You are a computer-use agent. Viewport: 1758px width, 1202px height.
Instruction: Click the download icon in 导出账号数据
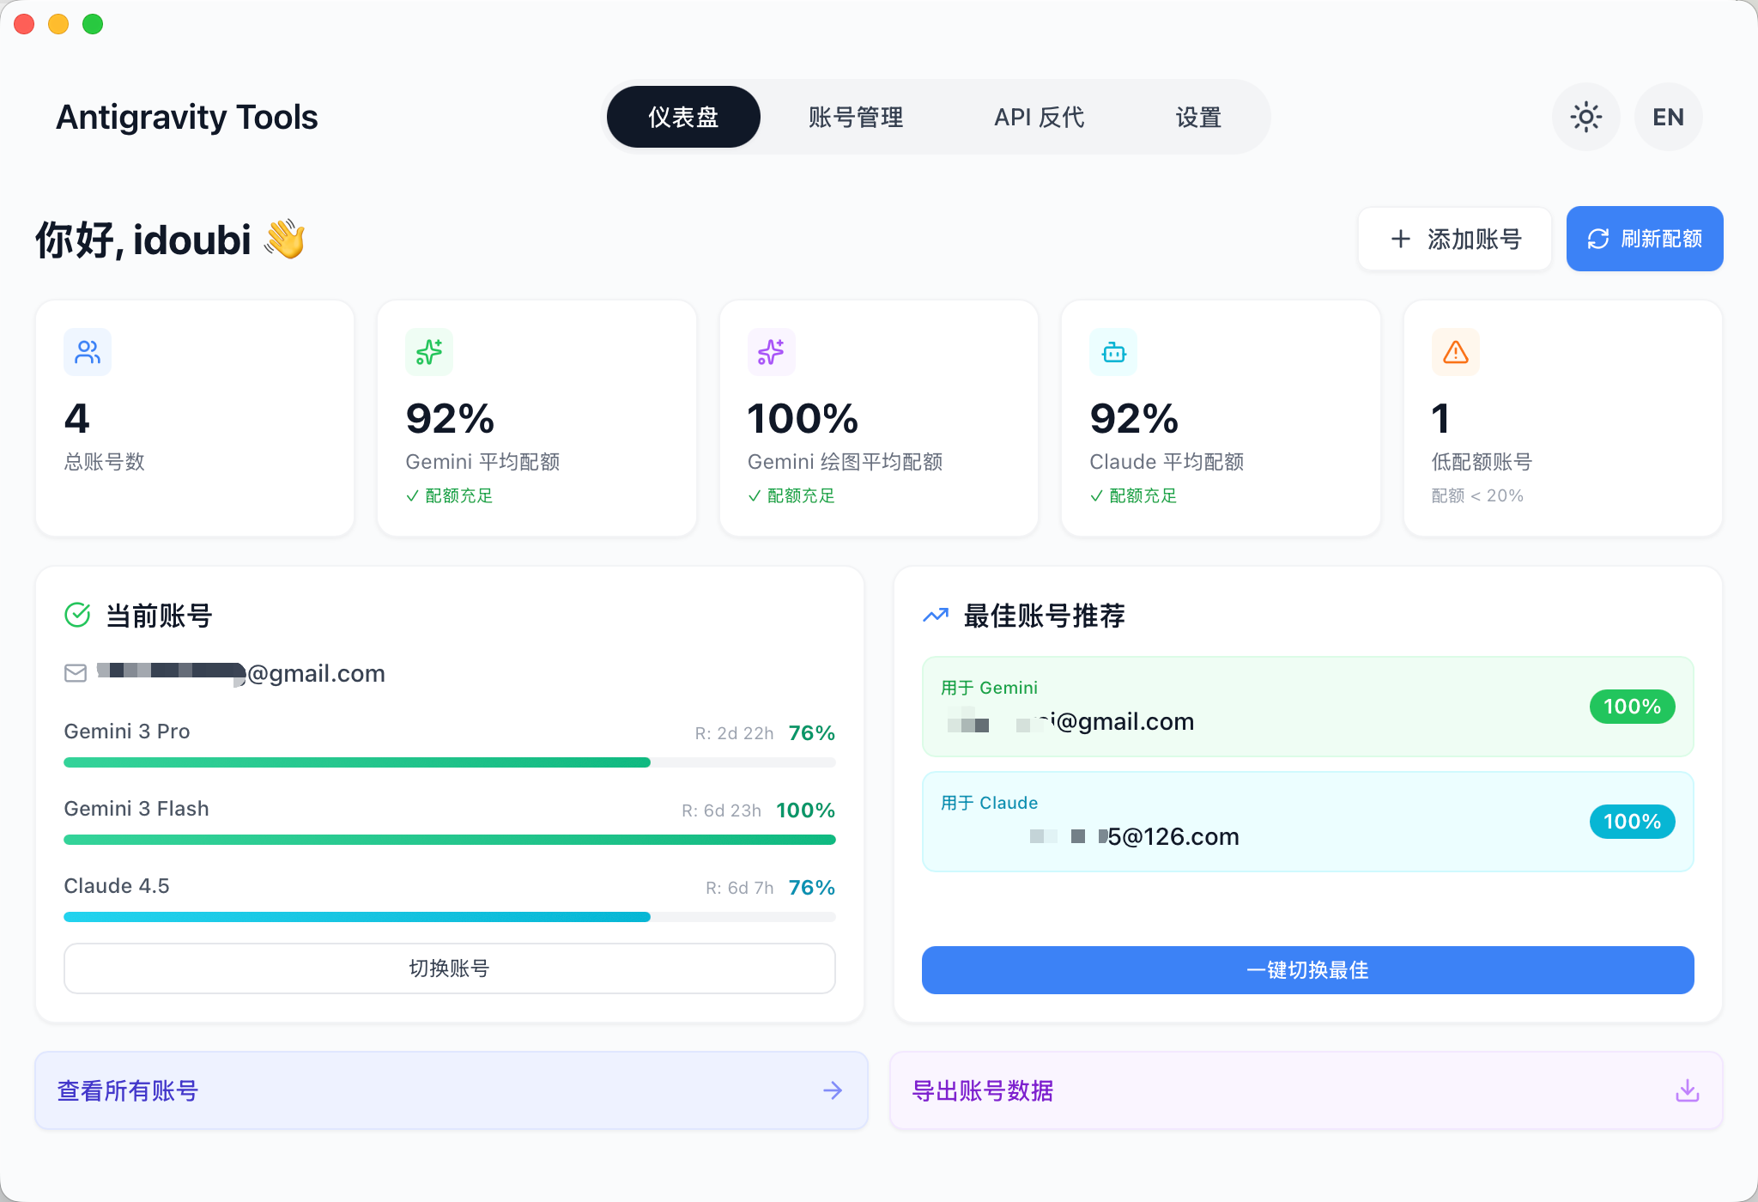pos(1687,1090)
